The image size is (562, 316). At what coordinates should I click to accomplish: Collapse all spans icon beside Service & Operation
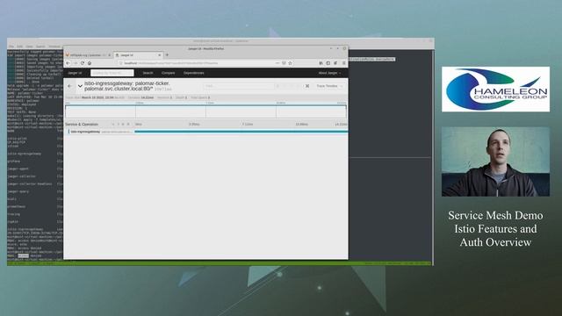128,125
